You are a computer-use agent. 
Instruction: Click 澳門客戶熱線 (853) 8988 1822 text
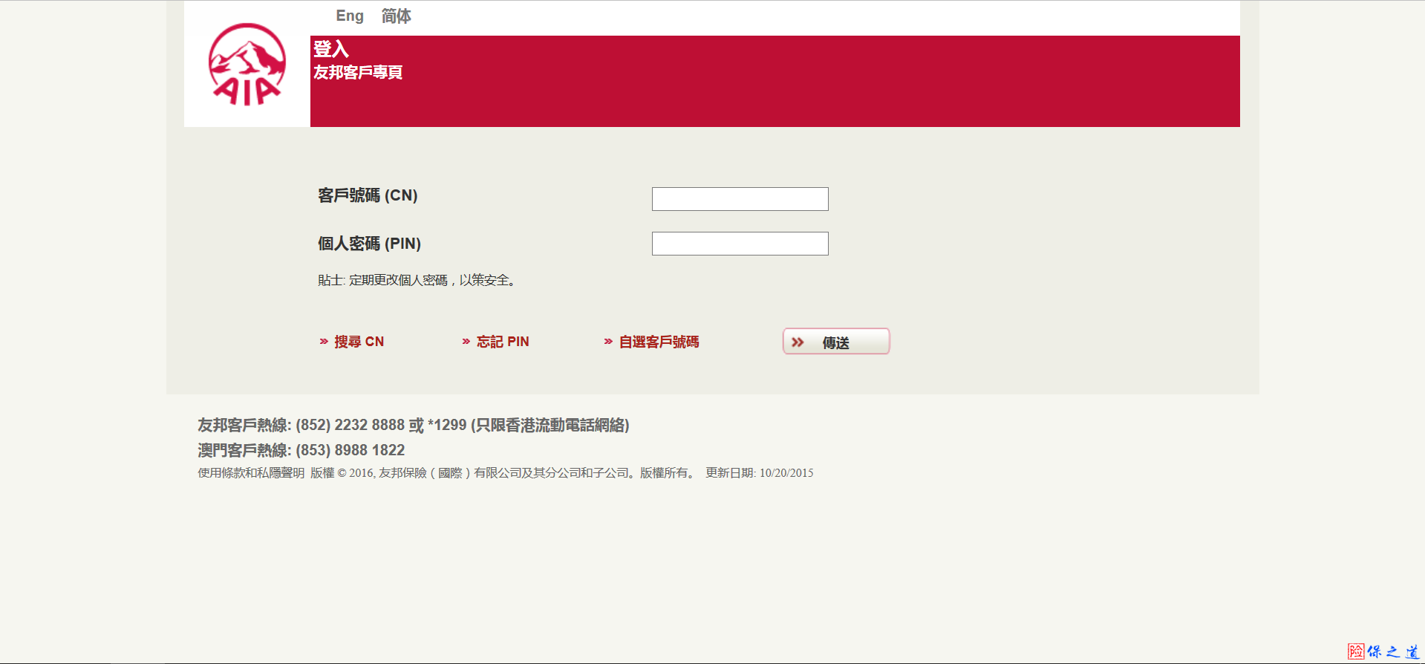pyautogui.click(x=301, y=450)
